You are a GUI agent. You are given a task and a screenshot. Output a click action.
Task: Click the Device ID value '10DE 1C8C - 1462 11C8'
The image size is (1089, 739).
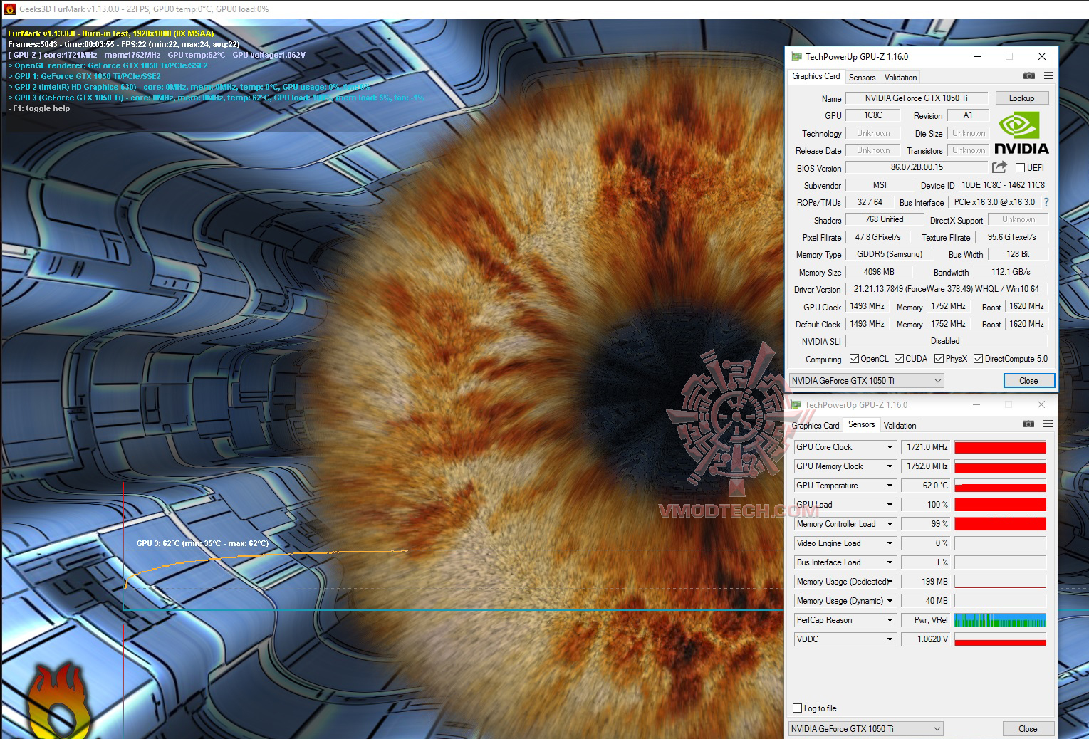tap(1003, 185)
